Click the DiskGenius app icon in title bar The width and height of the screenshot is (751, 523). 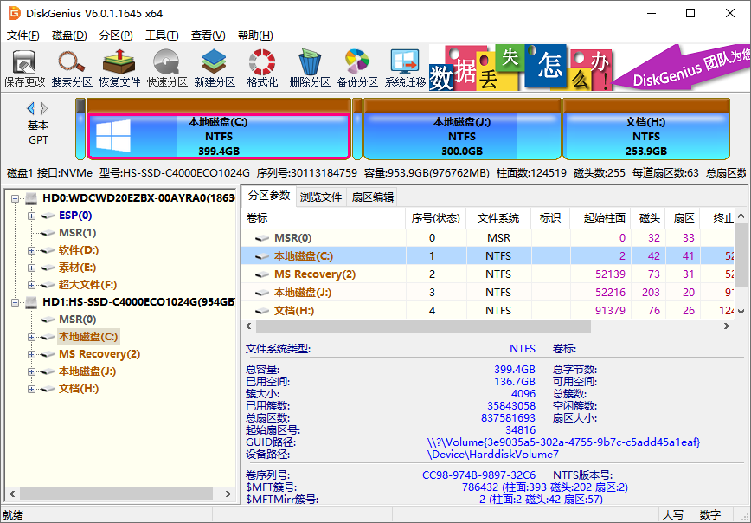coord(15,13)
